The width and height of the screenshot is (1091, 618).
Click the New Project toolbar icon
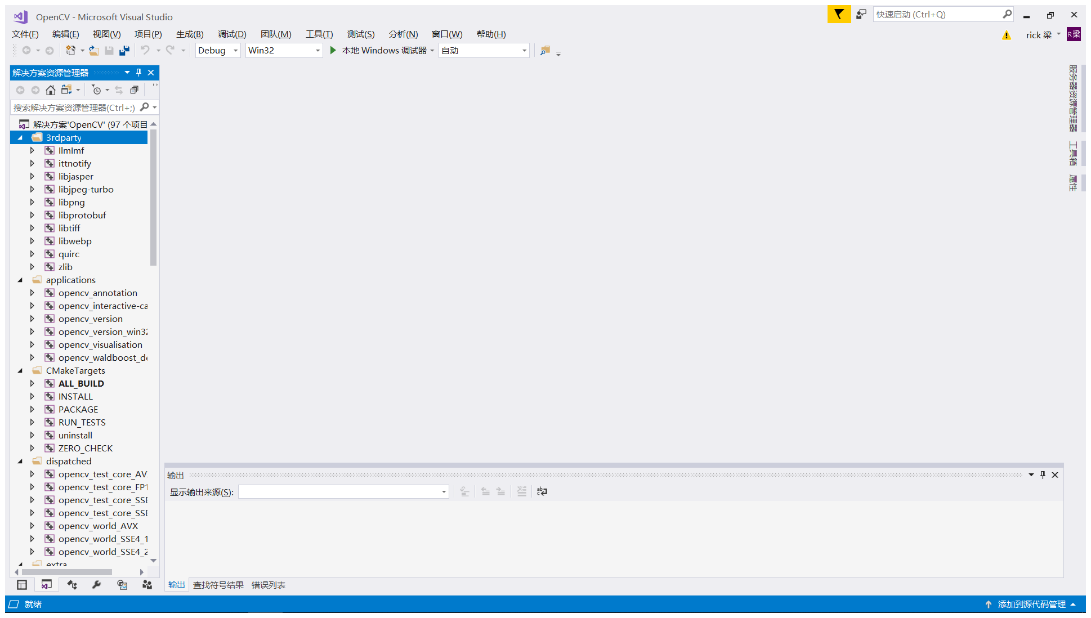[70, 51]
